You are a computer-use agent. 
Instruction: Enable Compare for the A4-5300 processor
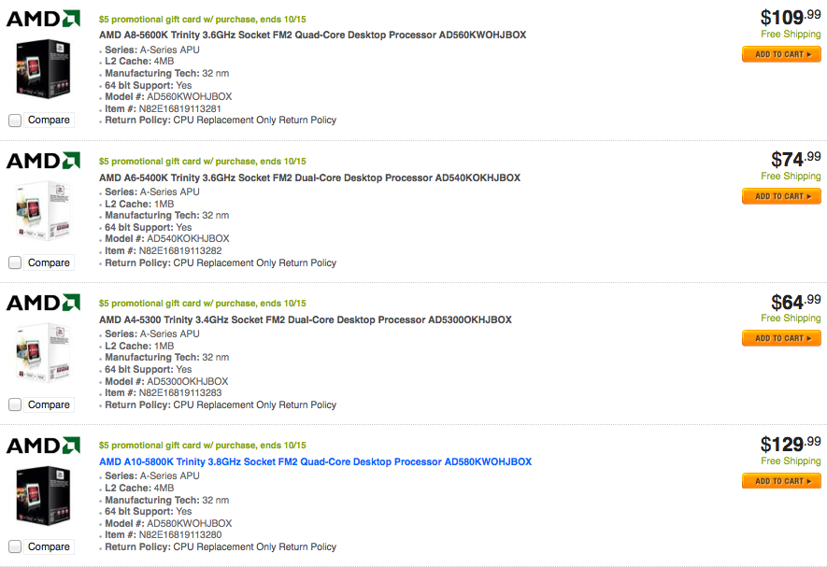point(15,404)
